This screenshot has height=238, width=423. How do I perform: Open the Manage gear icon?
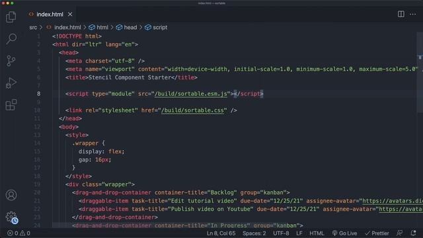click(11, 217)
